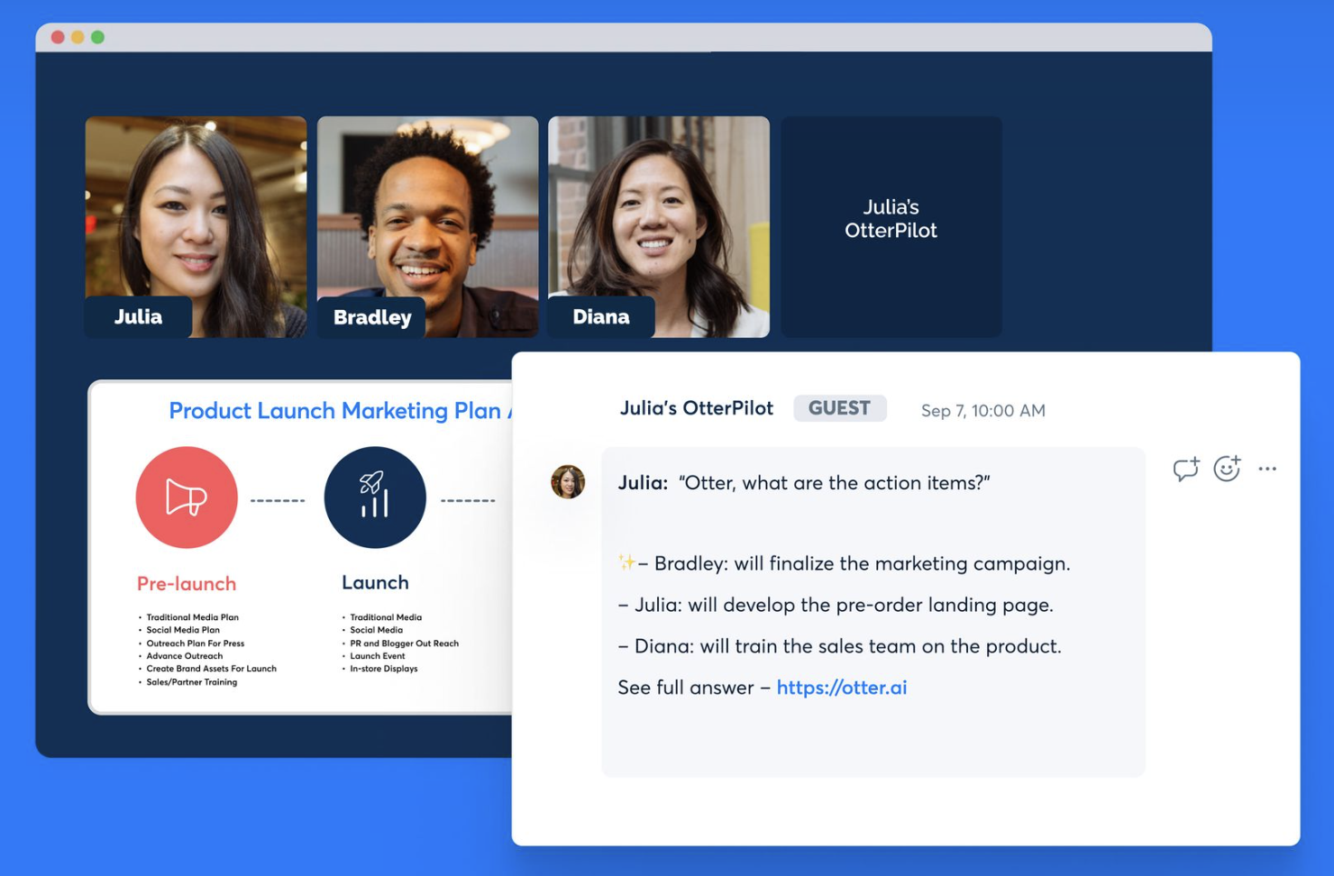Click Diana's sales team training action item

(840, 646)
